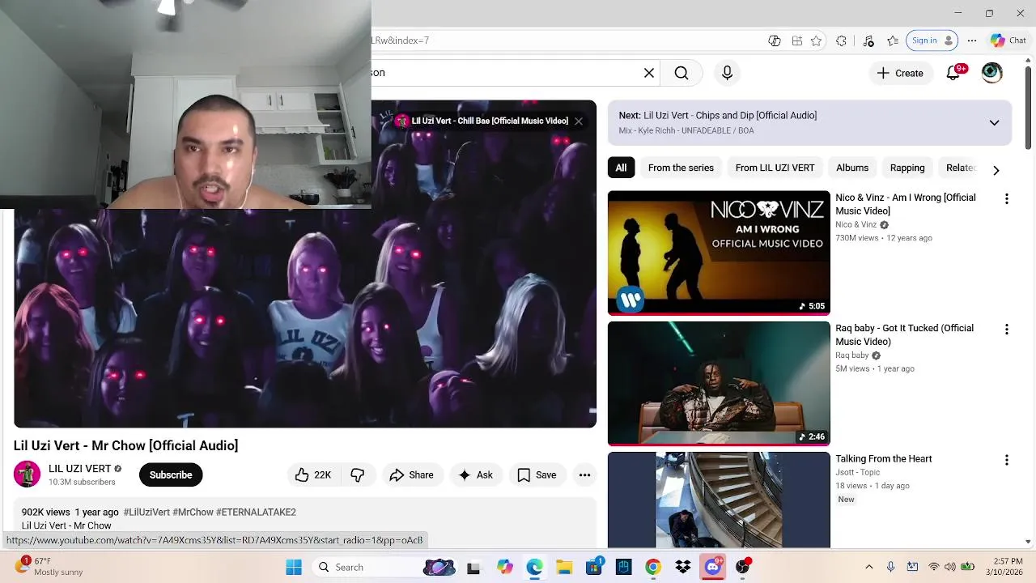This screenshot has height=583, width=1036.
Task: Open Discord from the taskbar
Action: (713, 567)
